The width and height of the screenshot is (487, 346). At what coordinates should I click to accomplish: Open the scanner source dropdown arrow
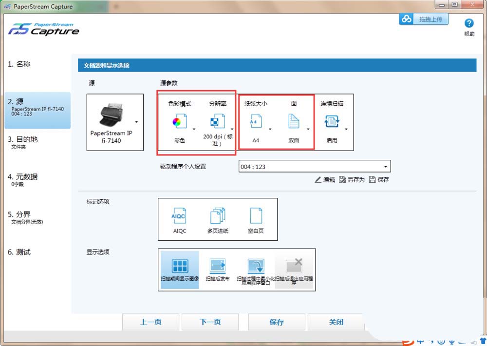pos(136,122)
